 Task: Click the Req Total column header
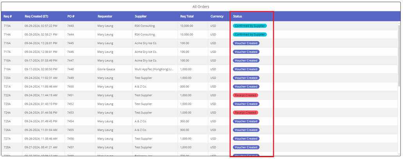187,16
